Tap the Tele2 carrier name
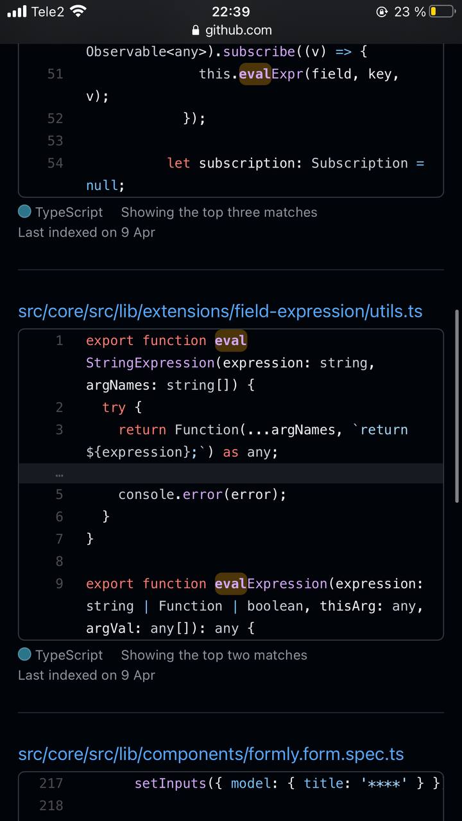Image resolution: width=462 pixels, height=821 pixels. (x=47, y=12)
